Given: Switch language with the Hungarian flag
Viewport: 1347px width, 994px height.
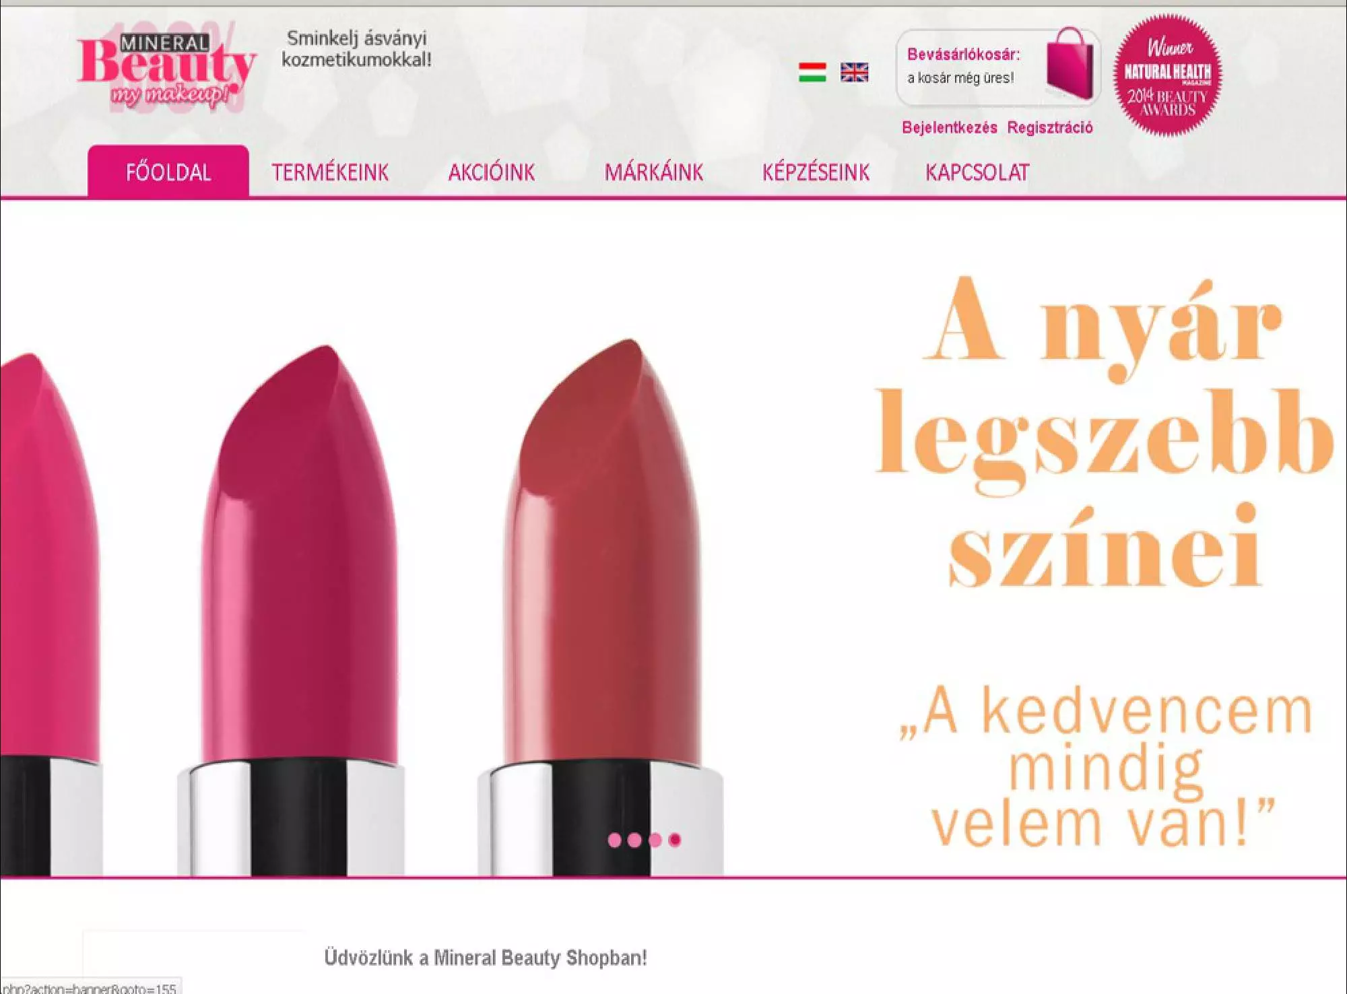Looking at the screenshot, I should [x=812, y=72].
